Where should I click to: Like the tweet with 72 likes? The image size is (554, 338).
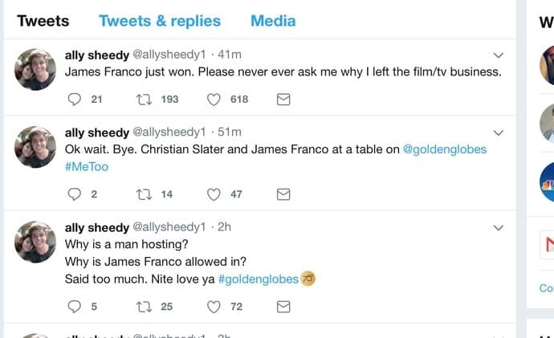[x=214, y=307]
